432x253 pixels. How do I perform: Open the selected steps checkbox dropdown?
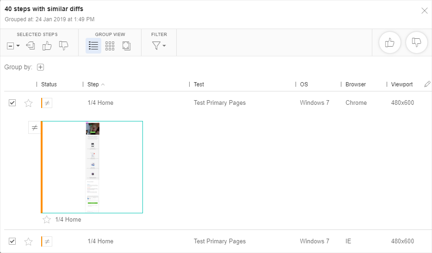[x=13, y=46]
